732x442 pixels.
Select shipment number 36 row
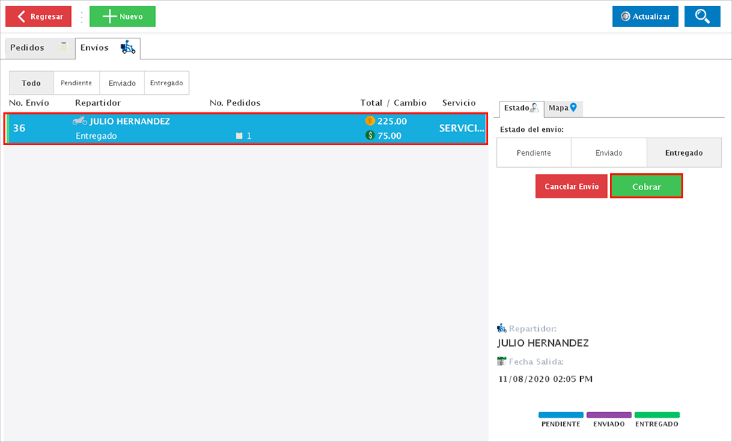(x=245, y=128)
